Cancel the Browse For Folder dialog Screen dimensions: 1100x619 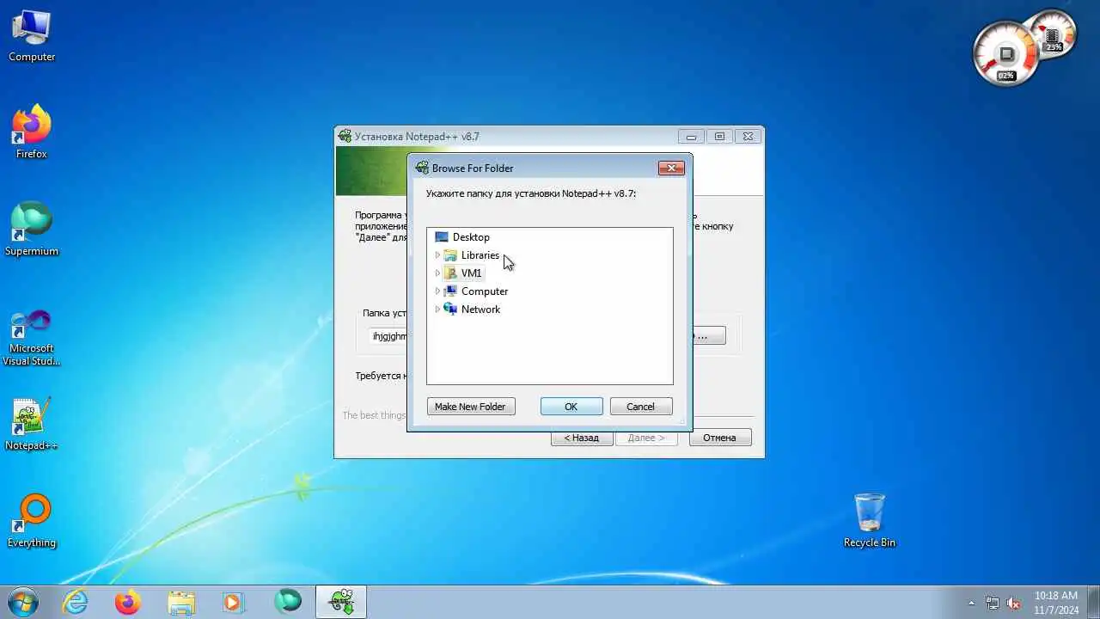641,407
